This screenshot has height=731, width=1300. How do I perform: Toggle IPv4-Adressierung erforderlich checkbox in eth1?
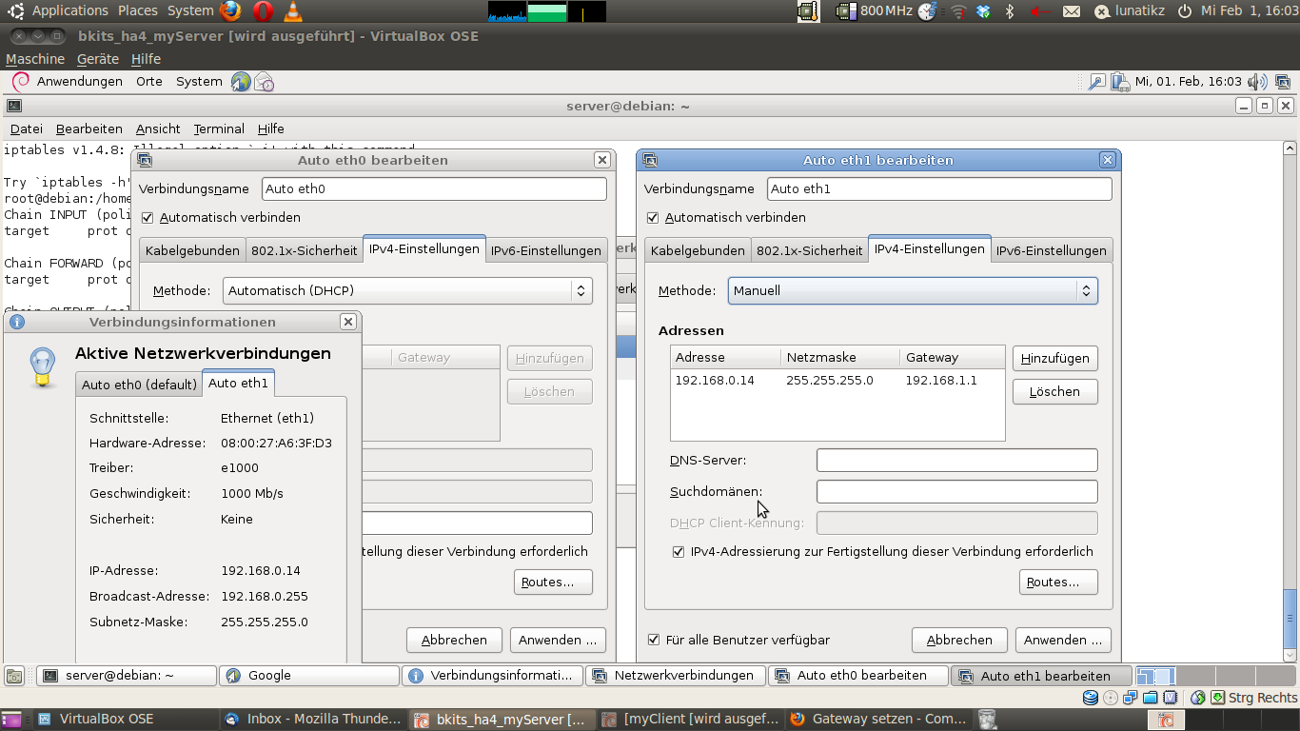coord(679,551)
